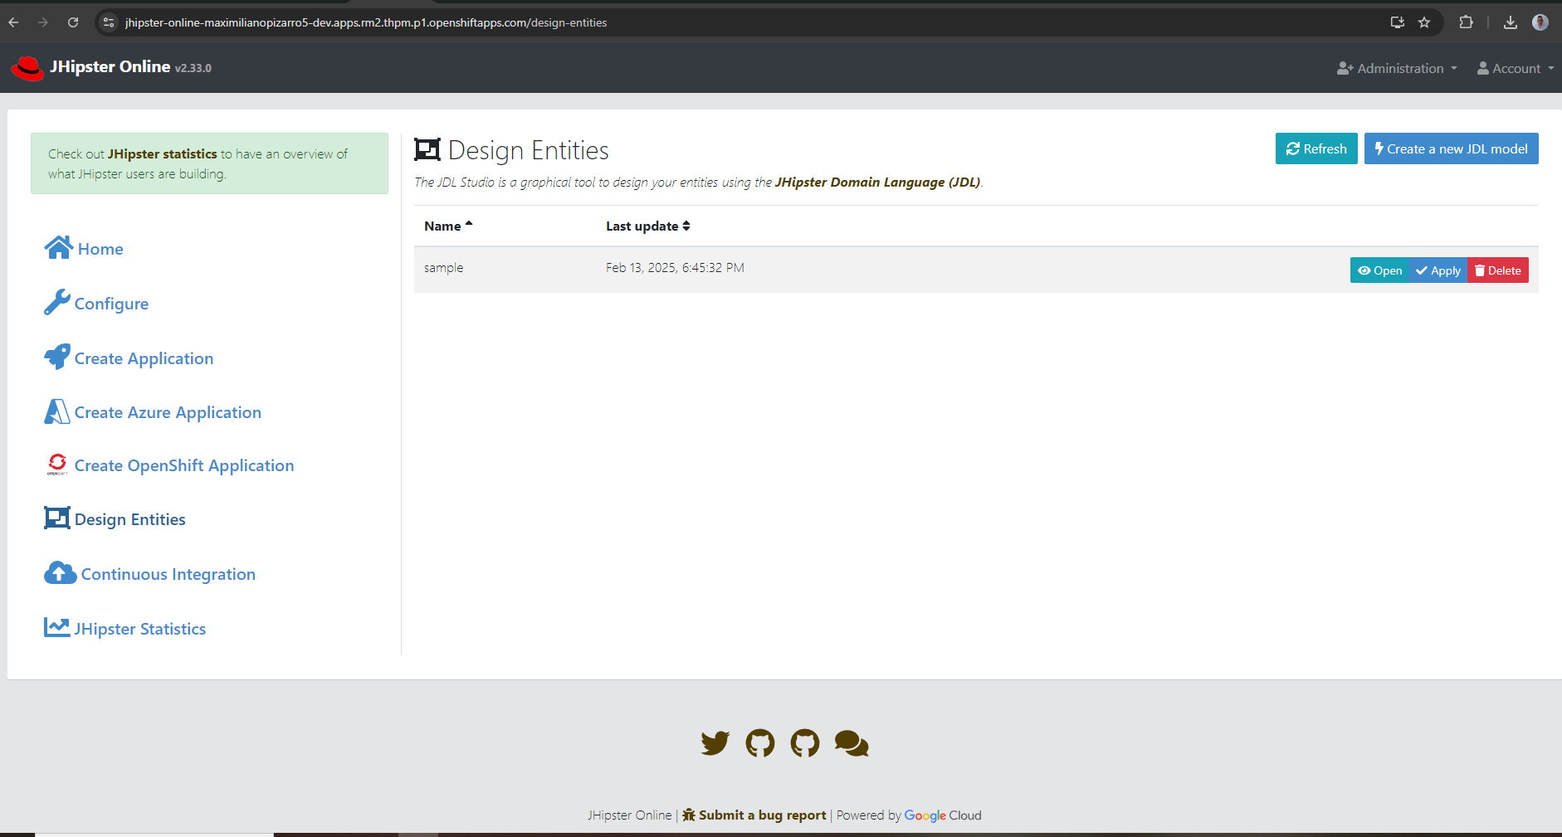
Task: Open the browser profile avatar
Action: click(1540, 22)
